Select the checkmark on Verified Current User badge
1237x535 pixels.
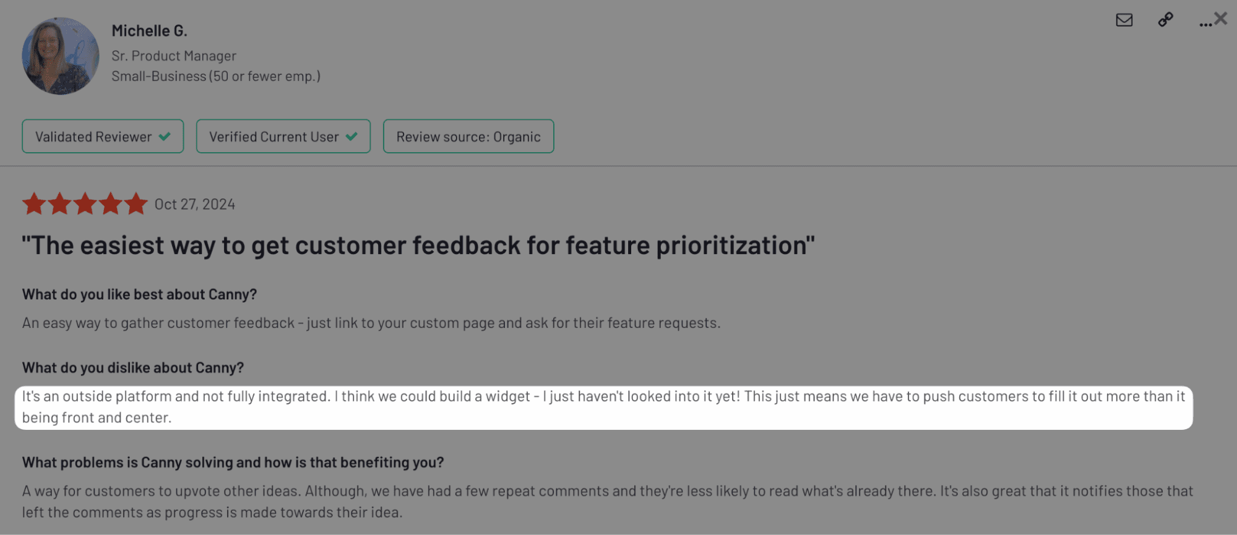(351, 136)
